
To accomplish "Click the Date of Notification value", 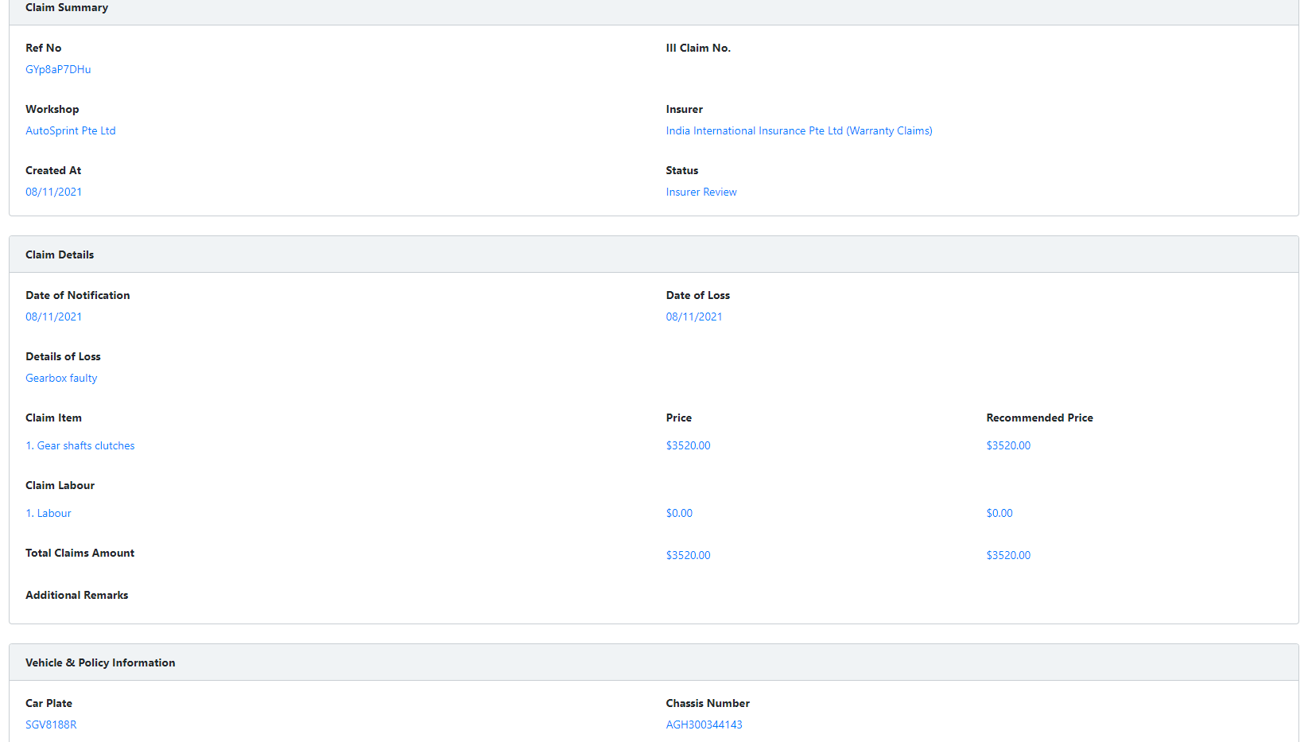I will (53, 317).
